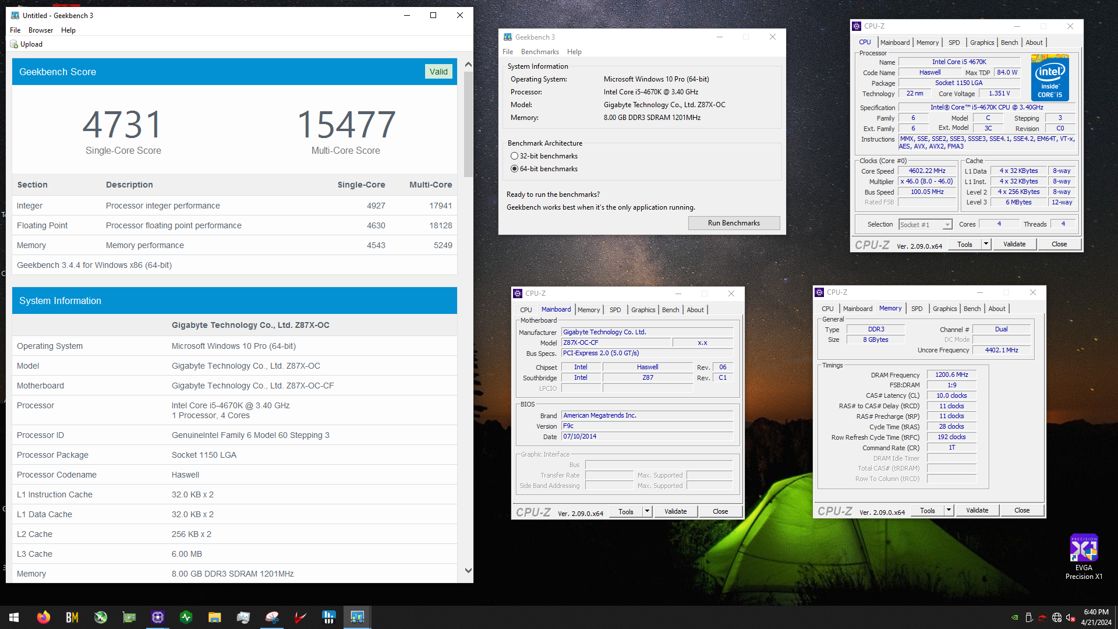Image resolution: width=1118 pixels, height=629 pixels.
Task: Open the Snipping Tool from the taskbar
Action: tap(272, 617)
